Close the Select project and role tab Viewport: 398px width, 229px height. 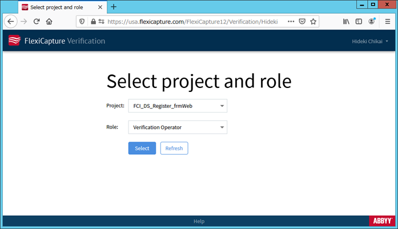100,7
